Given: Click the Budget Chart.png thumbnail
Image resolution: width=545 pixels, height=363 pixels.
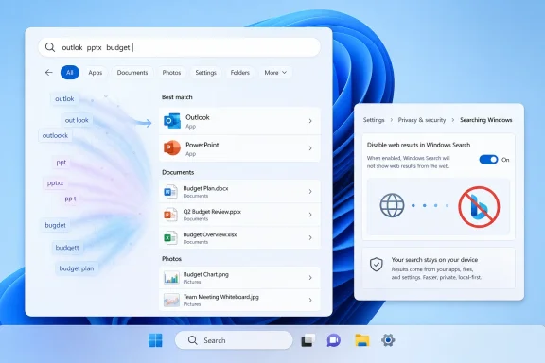Looking at the screenshot, I should pyautogui.click(x=171, y=278).
